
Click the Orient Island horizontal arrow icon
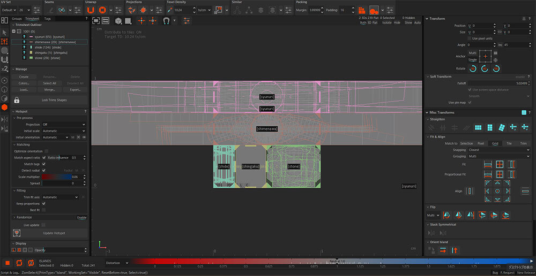coord(443,250)
